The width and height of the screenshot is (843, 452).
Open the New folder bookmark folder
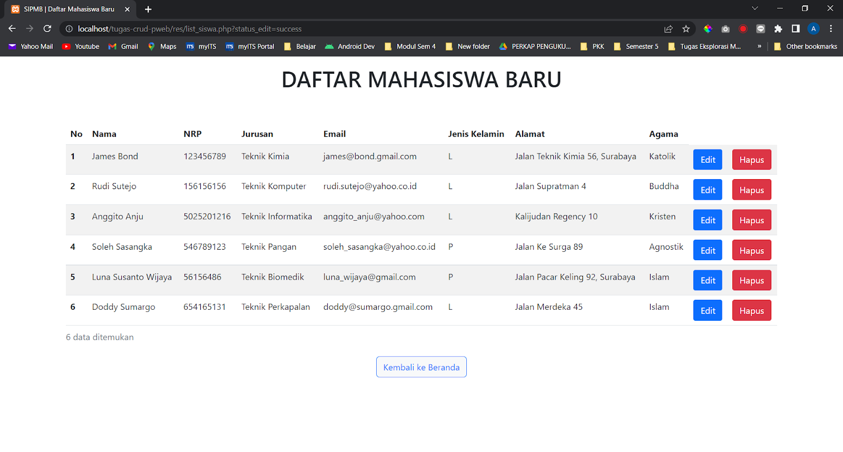[x=467, y=46]
